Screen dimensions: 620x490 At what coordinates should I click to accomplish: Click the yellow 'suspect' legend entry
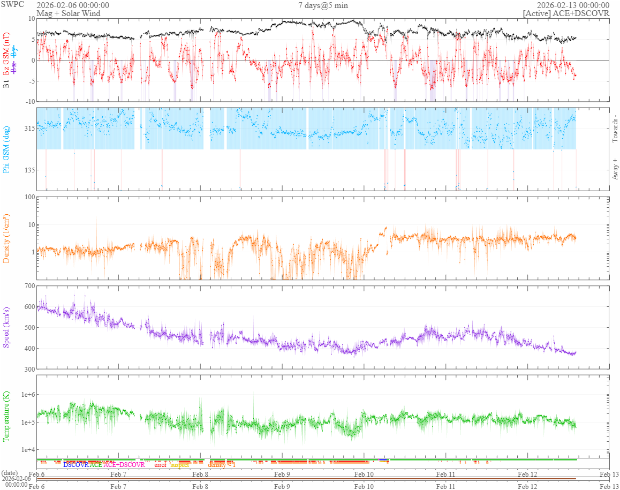[180, 465]
